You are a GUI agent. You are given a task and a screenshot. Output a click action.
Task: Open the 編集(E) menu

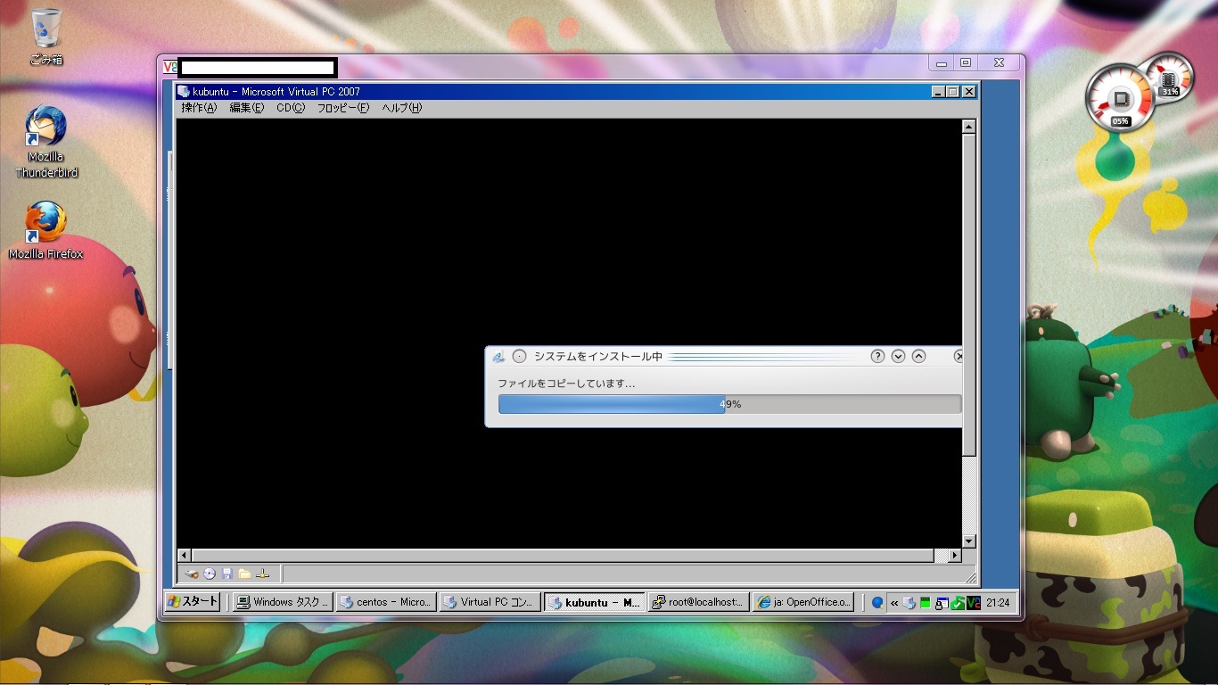[x=247, y=108]
